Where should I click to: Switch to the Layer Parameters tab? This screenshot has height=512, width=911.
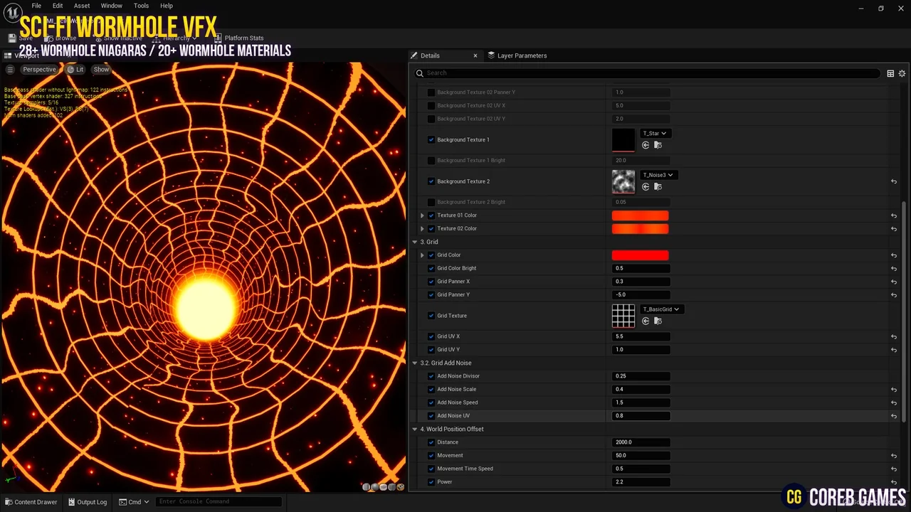click(x=521, y=55)
